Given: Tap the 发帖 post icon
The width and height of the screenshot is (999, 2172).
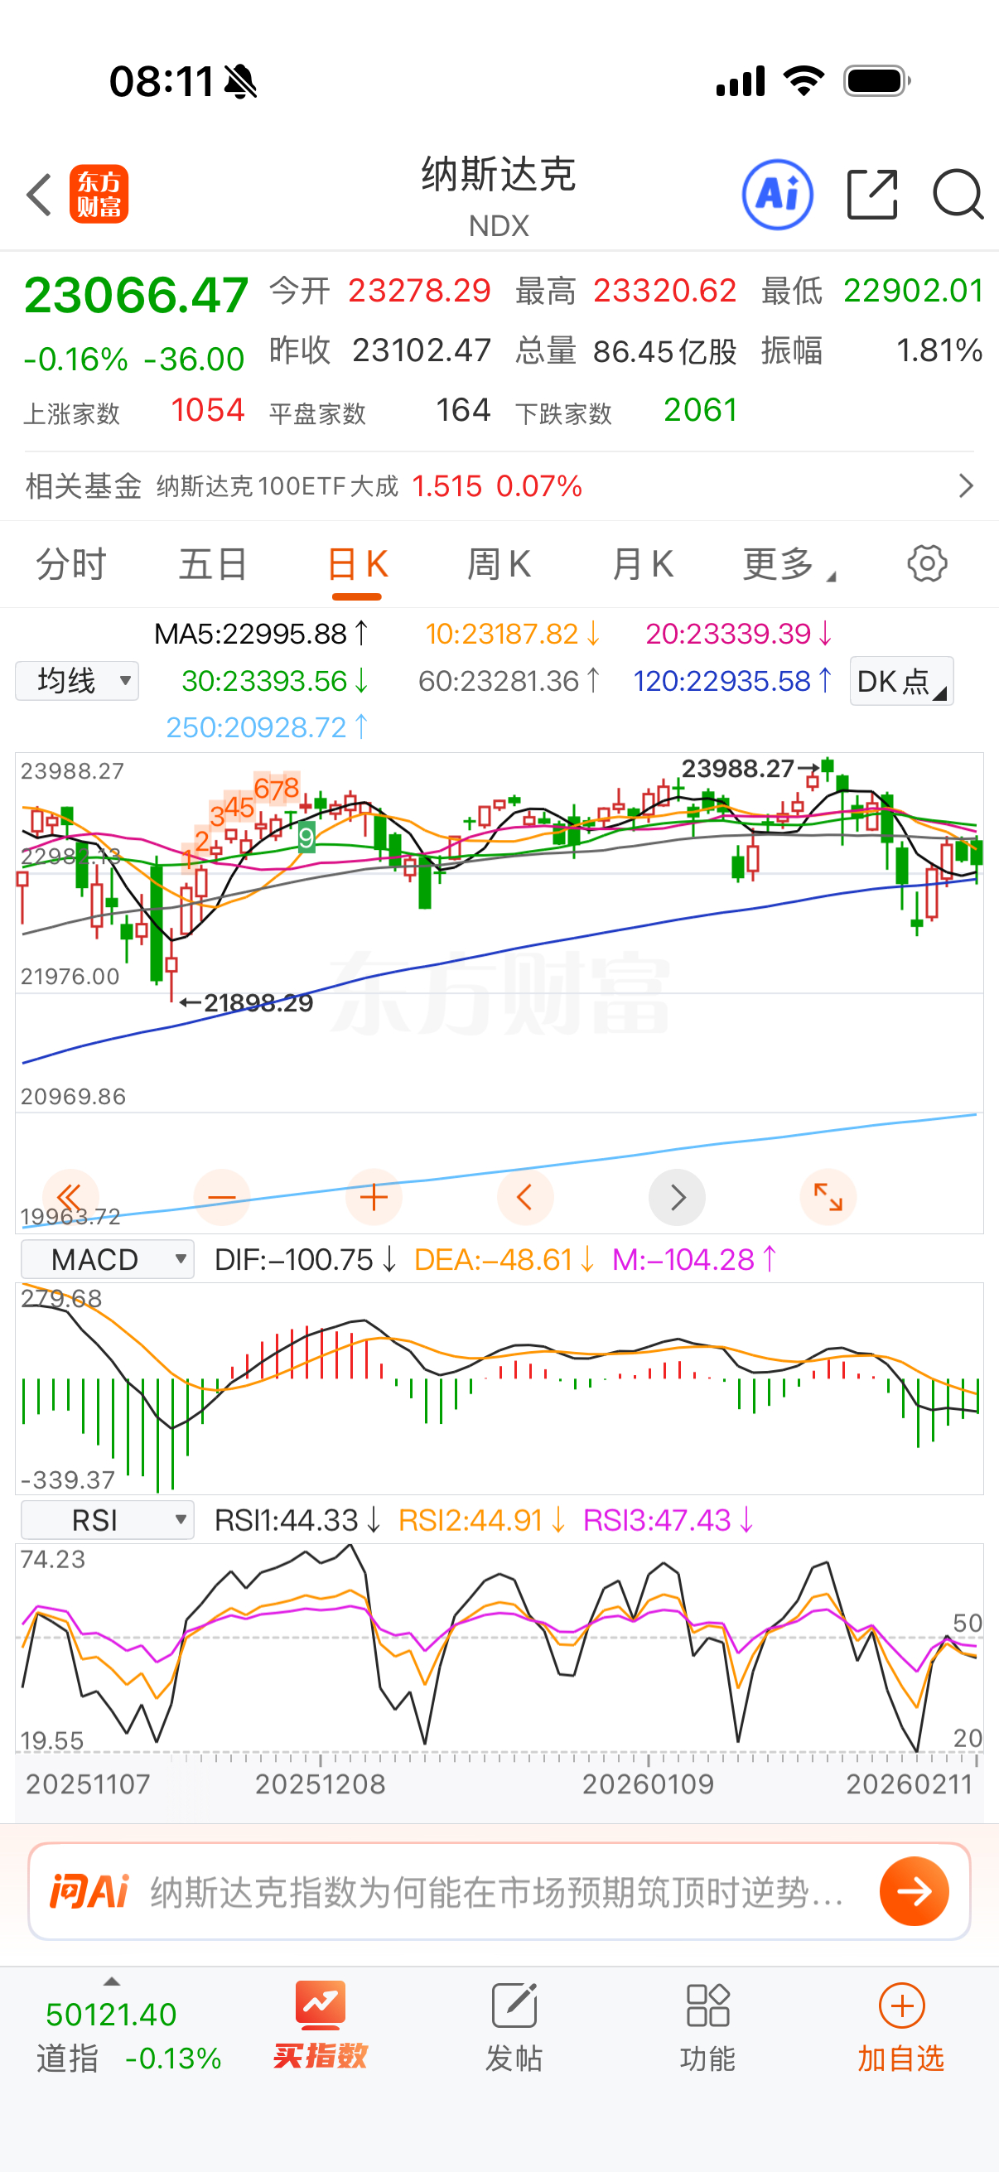Looking at the screenshot, I should [x=514, y=2005].
